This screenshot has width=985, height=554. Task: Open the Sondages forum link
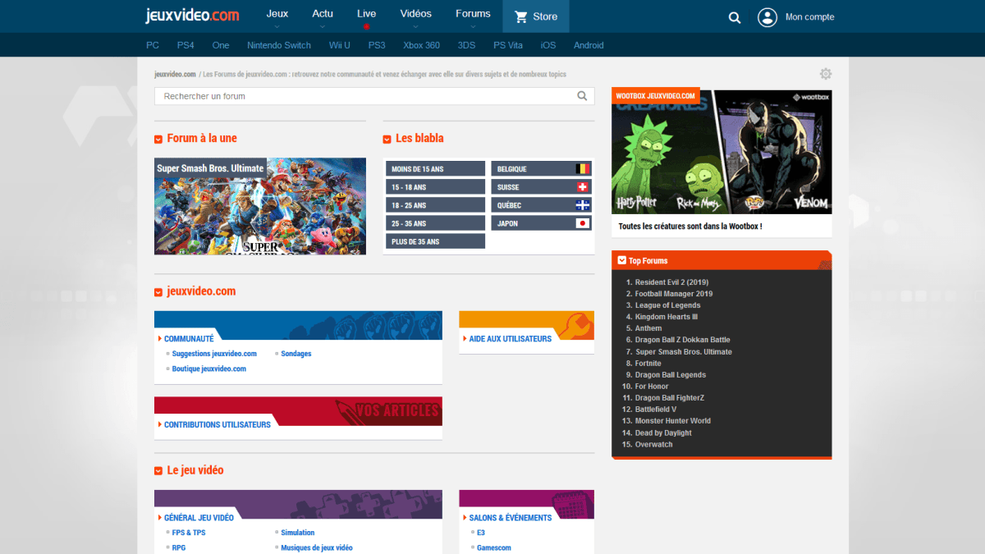pos(296,354)
